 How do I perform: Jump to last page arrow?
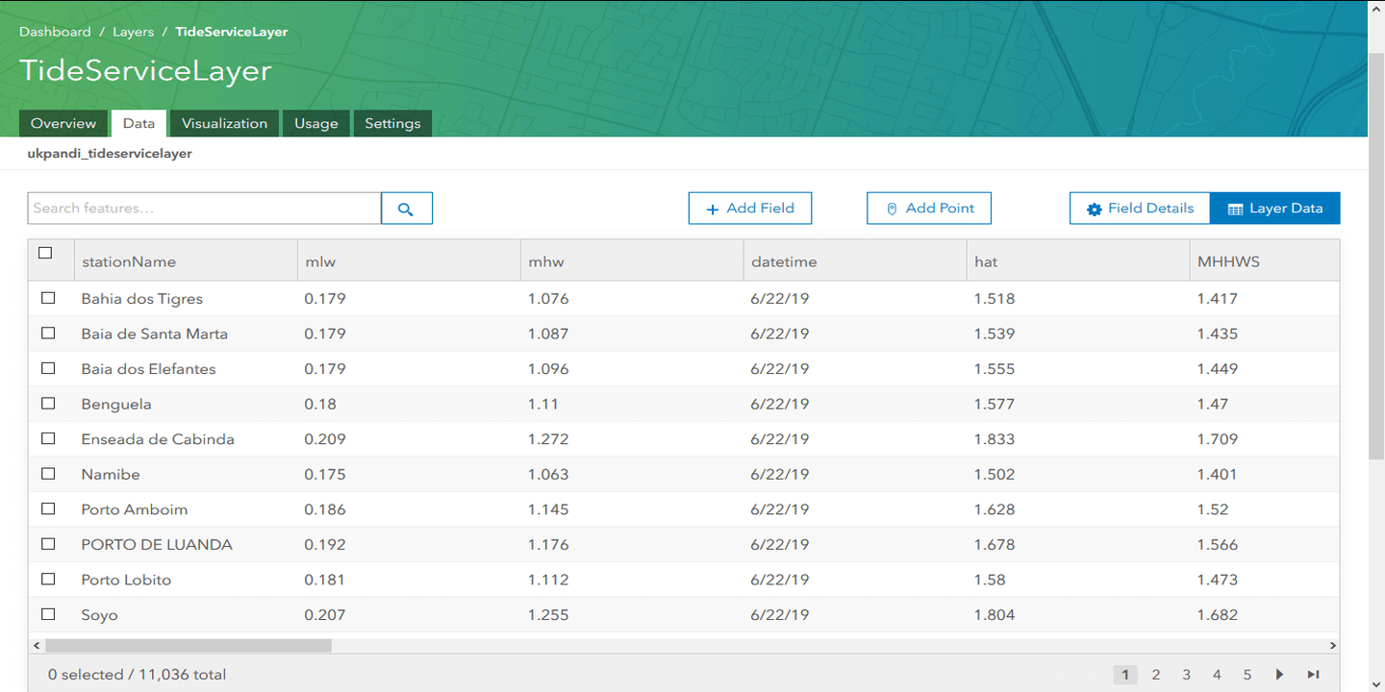(x=1313, y=675)
